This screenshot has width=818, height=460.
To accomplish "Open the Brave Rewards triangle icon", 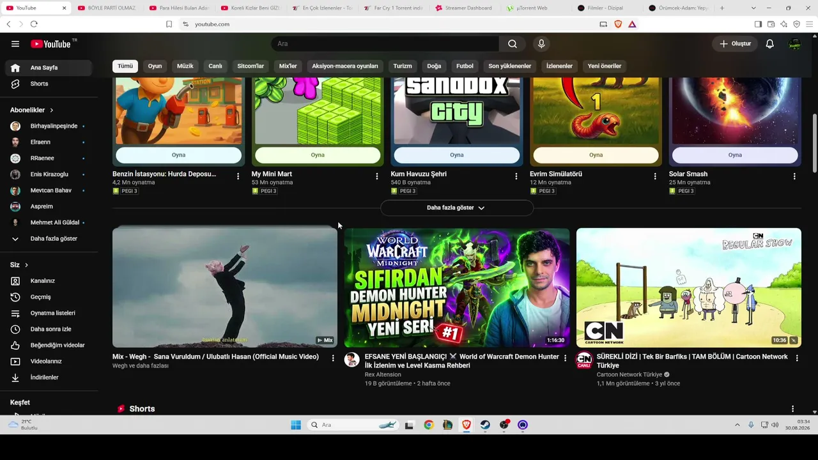I will click(x=632, y=24).
